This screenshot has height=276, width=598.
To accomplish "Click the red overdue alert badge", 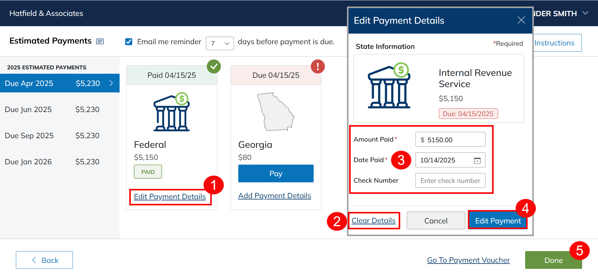I will pos(318,66).
